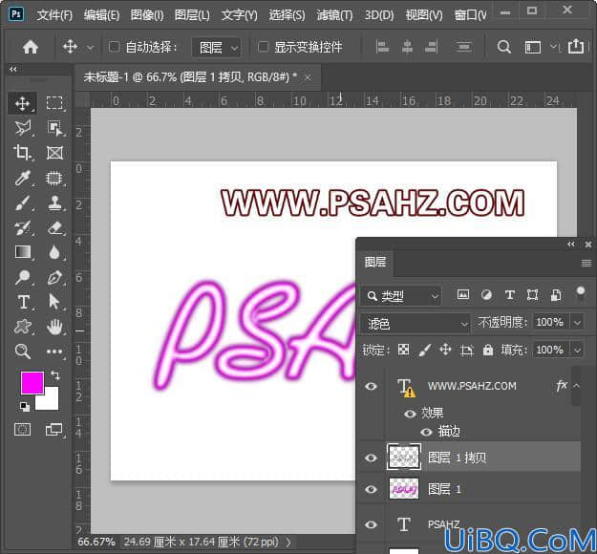597x554 pixels.
Task: Select the Move tool in toolbox
Action: [x=23, y=103]
